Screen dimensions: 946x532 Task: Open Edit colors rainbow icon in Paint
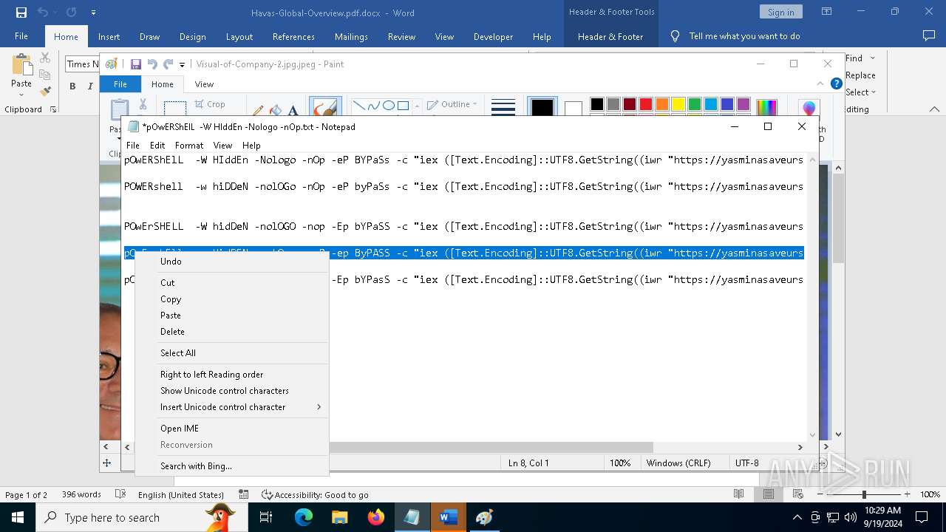click(766, 108)
